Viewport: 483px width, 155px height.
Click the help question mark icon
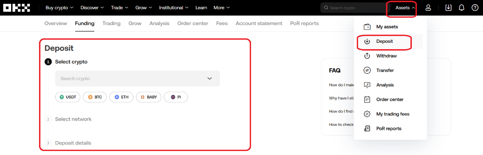pos(475,8)
